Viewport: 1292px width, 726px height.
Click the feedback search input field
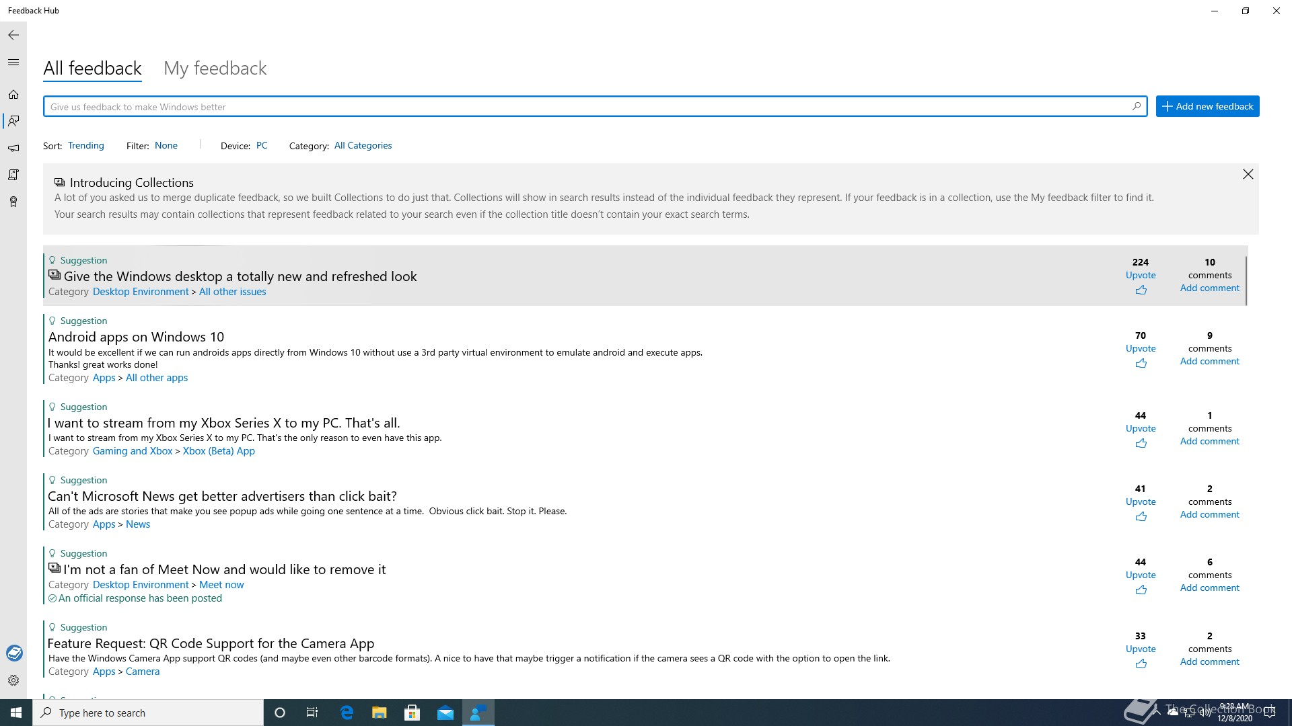[x=585, y=106]
